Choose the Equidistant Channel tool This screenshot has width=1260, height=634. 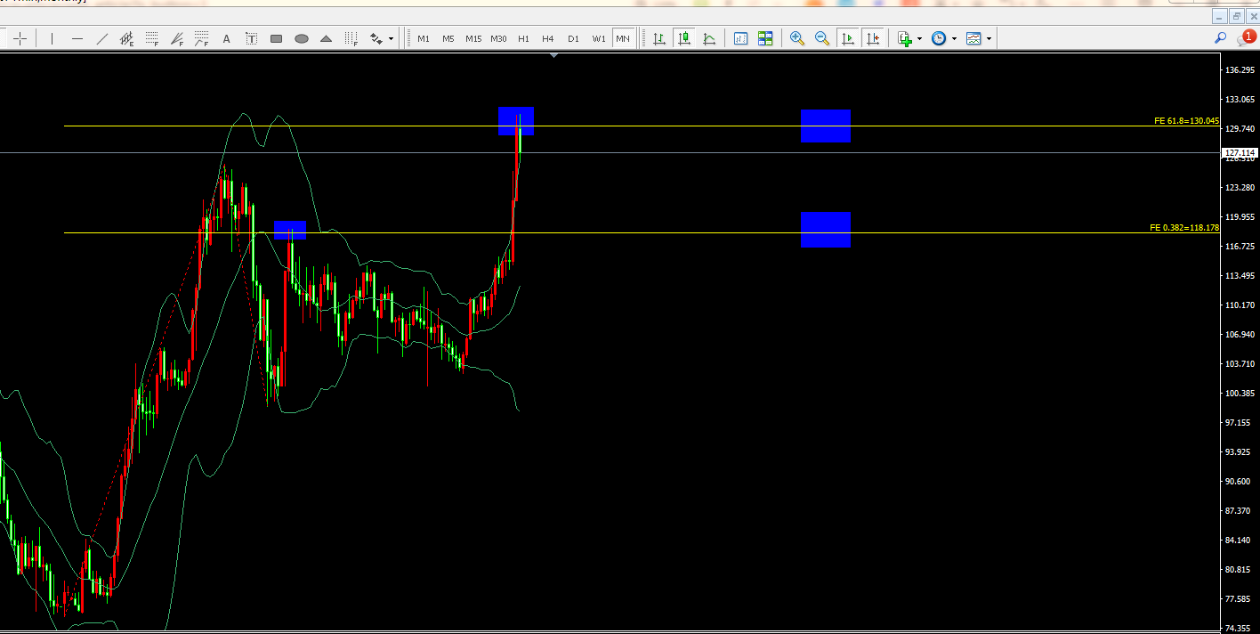click(127, 38)
